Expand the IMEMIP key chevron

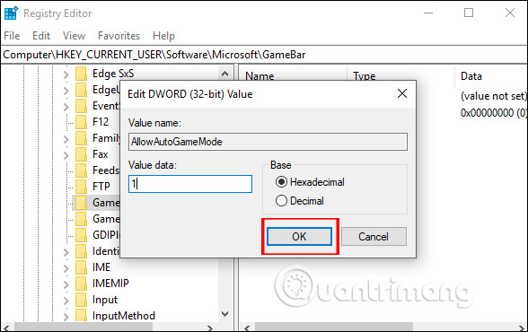point(66,284)
